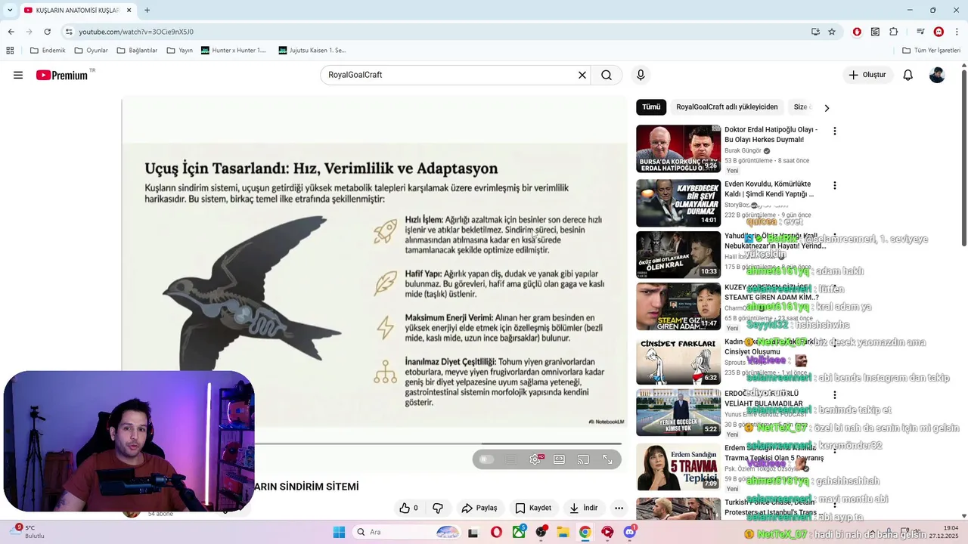968x544 pixels.
Task: Clear the RoyalGoalCraft search text
Action: [x=582, y=75]
